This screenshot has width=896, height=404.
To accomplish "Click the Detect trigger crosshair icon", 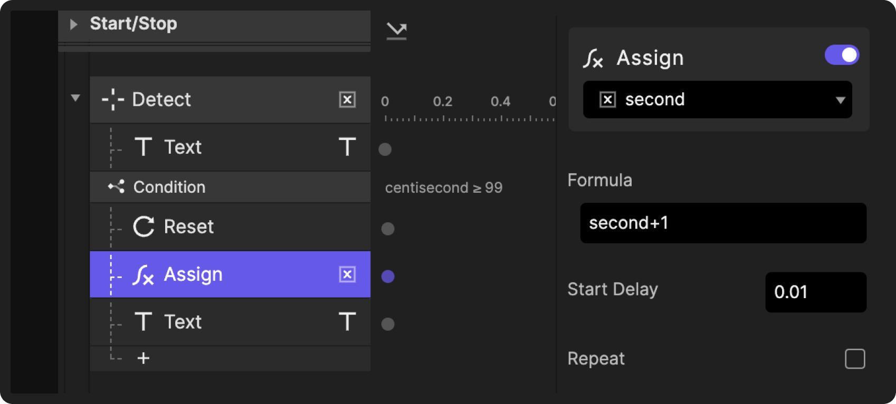I will click(x=112, y=100).
